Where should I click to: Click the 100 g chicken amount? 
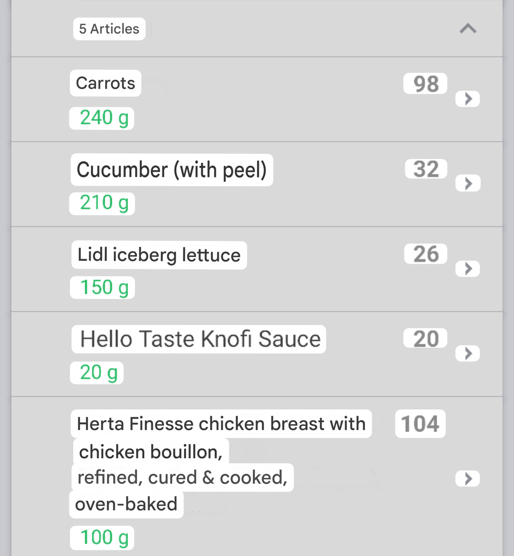[103, 538]
